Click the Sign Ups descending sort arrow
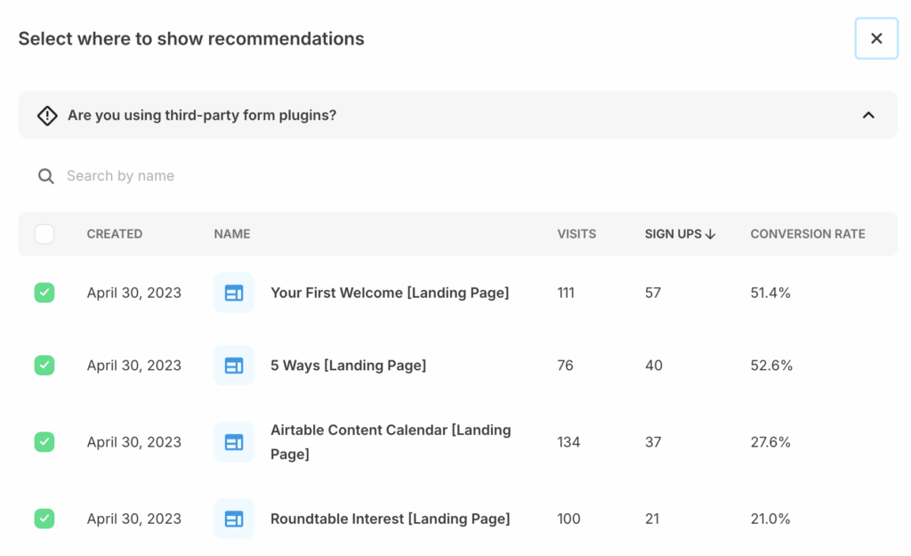 [710, 234]
